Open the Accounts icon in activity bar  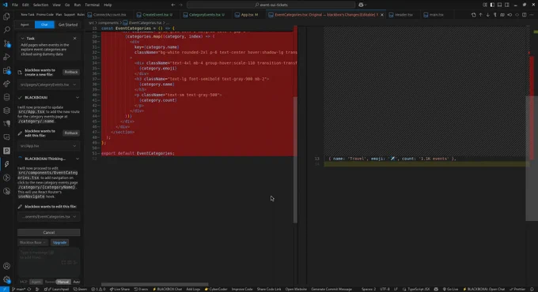[x=6, y=266]
